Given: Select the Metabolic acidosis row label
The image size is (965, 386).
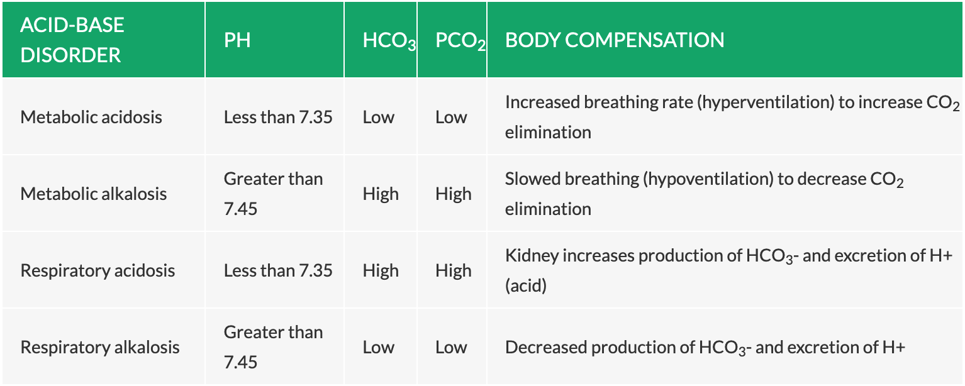Looking at the screenshot, I should 91,117.
